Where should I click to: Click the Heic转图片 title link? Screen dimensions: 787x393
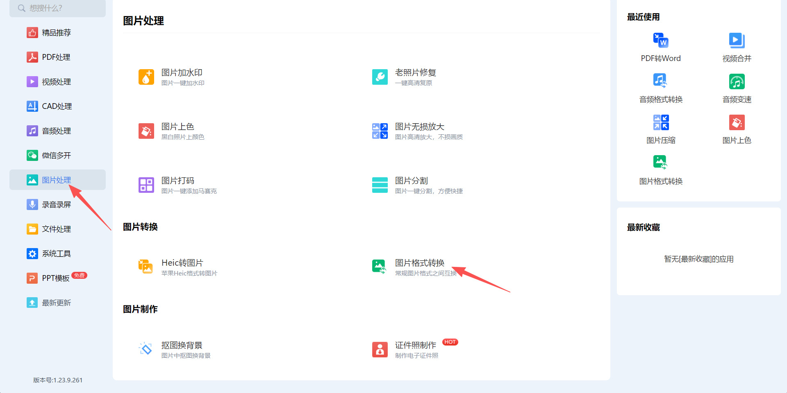182,263
